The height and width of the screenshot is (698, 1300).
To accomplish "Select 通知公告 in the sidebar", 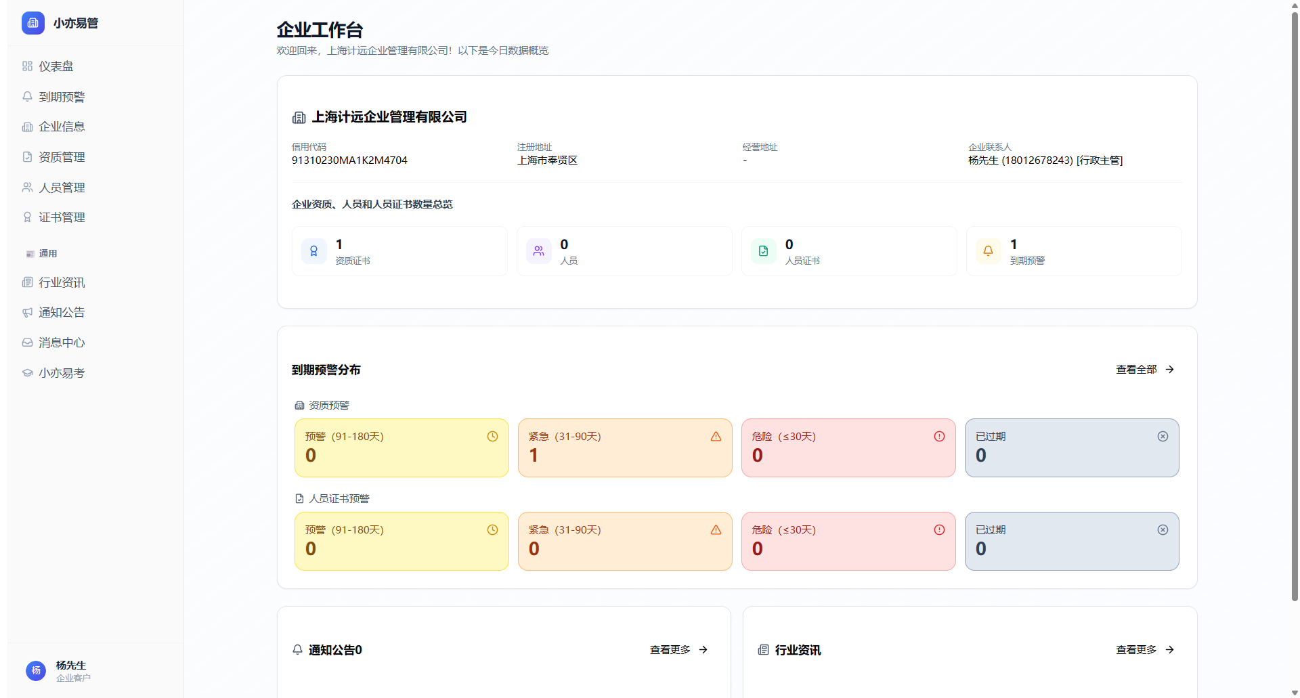I will tap(95, 312).
